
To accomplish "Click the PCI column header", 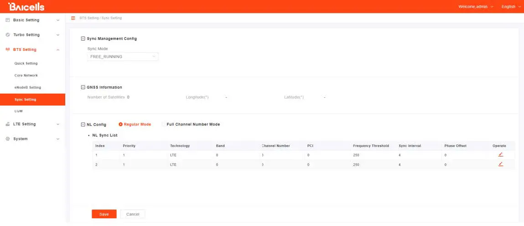I will [310, 146].
